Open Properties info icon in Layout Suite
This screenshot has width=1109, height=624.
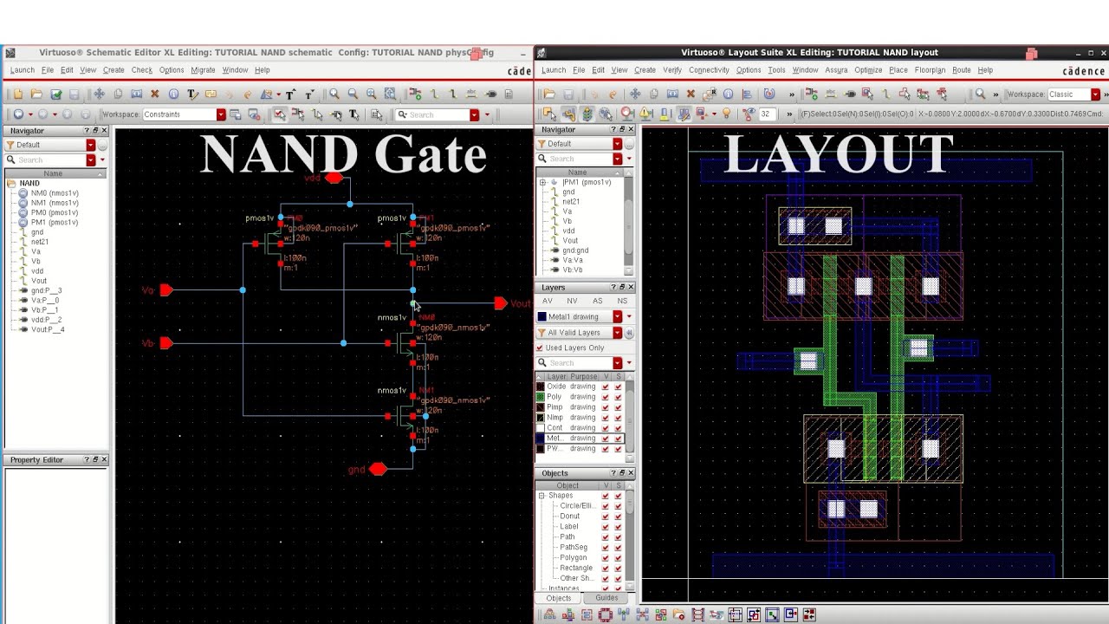coord(728,94)
